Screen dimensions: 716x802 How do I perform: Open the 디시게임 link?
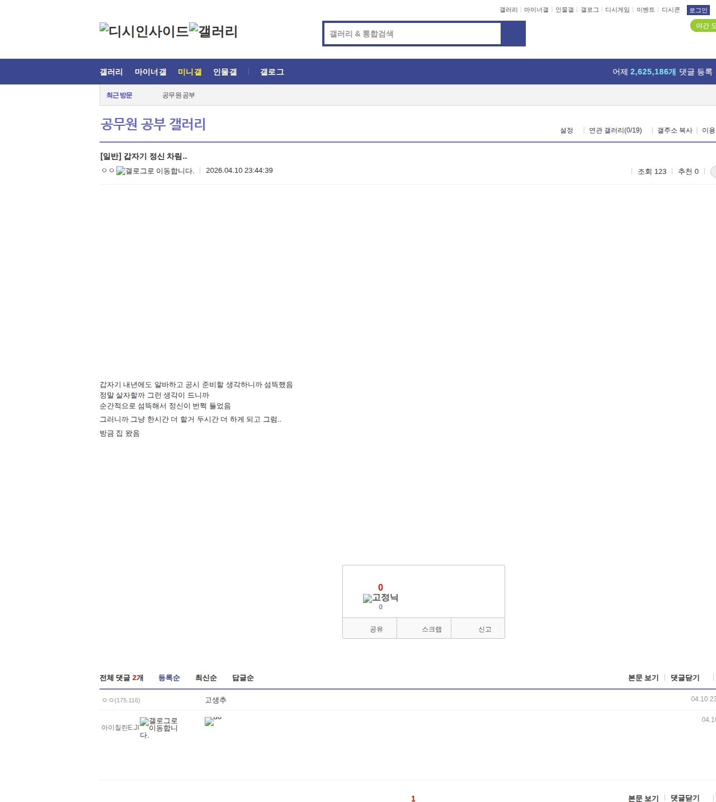click(x=617, y=10)
